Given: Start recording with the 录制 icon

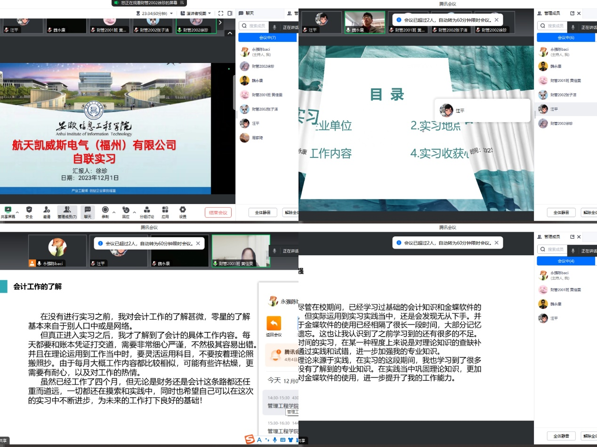Looking at the screenshot, I should 105,212.
